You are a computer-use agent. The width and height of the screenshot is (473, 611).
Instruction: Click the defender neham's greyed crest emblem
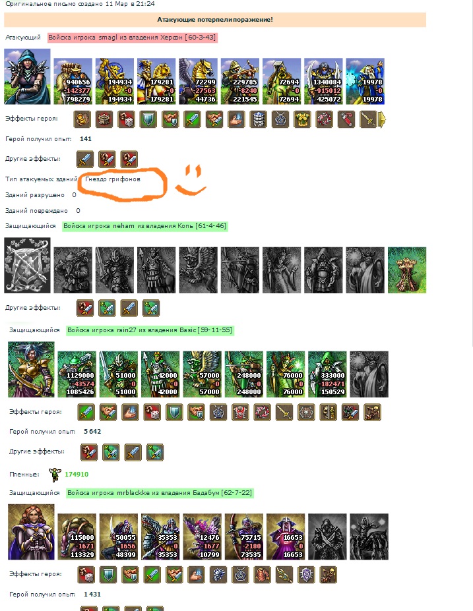pos(27,266)
